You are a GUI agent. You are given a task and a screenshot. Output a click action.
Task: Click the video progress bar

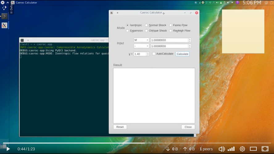[137, 143]
